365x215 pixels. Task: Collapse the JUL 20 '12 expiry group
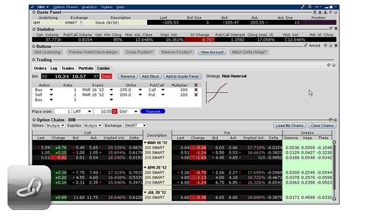click(x=145, y=192)
